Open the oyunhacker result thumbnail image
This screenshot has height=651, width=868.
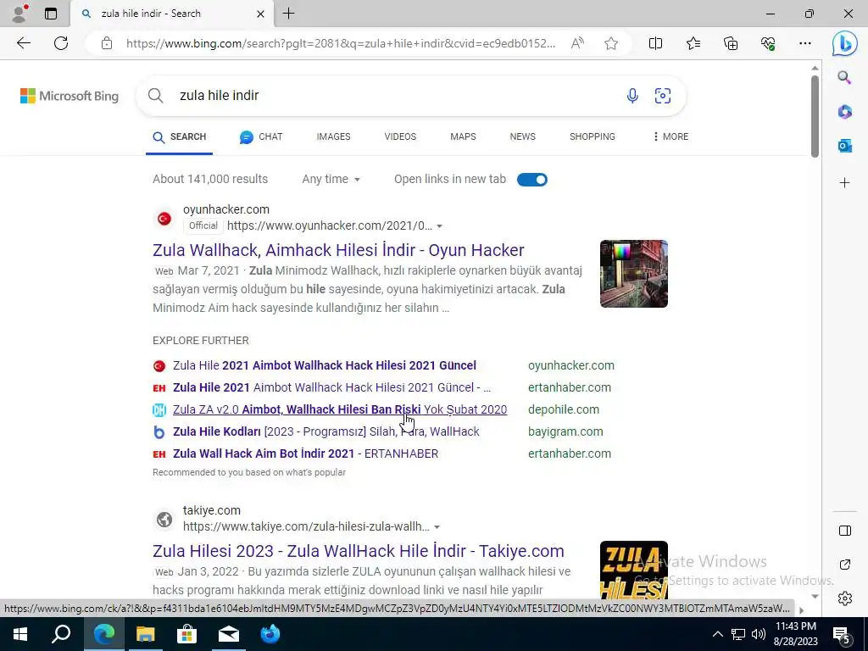tap(634, 274)
